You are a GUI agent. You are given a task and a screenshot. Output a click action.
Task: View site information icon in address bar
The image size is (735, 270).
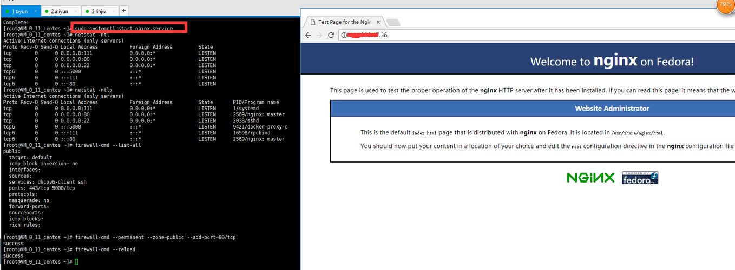[x=344, y=35]
